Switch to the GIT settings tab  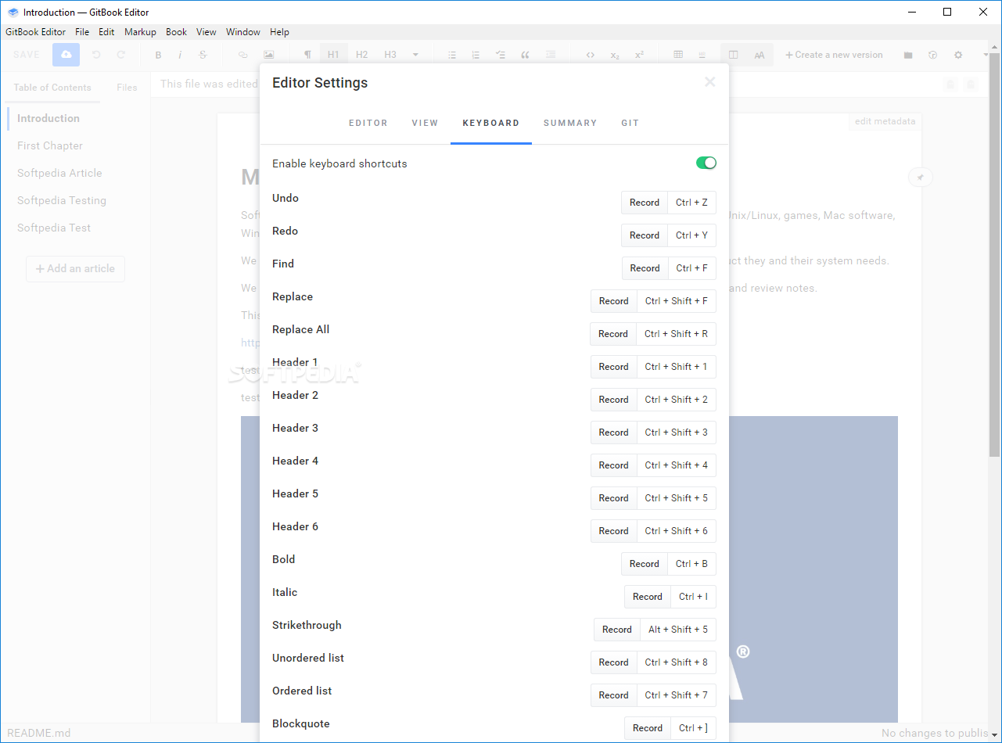coord(630,123)
